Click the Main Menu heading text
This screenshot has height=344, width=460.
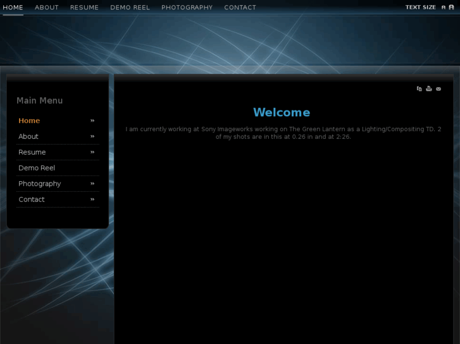[x=40, y=101]
